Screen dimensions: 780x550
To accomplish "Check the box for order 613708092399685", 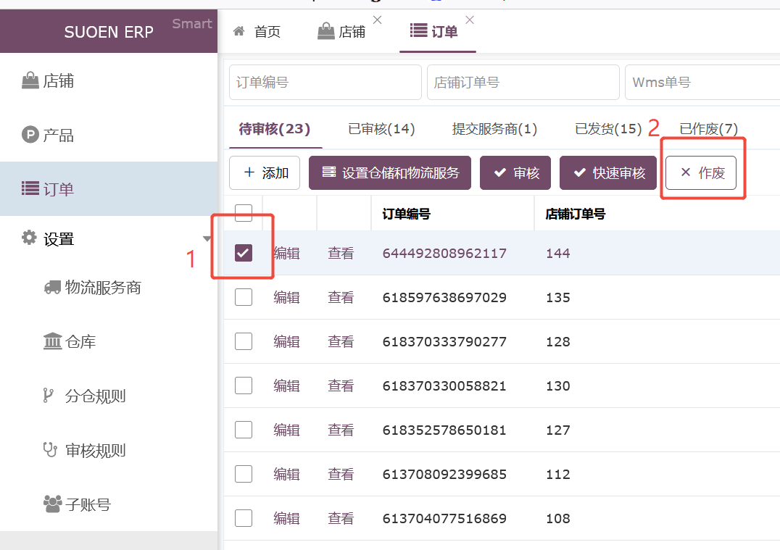I will 244,474.
